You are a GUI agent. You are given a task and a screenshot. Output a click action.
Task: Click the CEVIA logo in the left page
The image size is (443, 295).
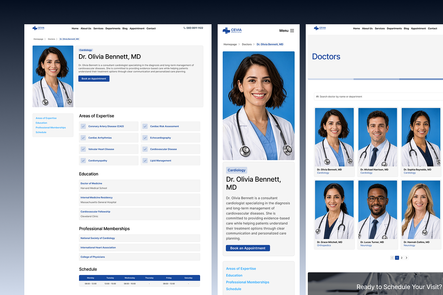(x=38, y=28)
